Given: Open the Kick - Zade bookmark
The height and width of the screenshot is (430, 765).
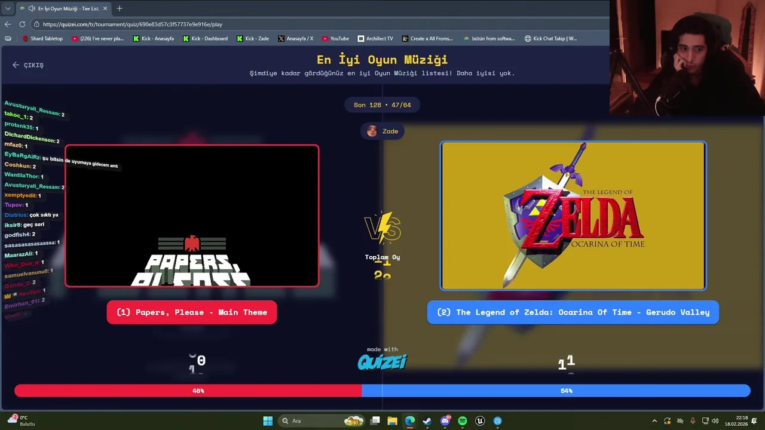Looking at the screenshot, I should (x=253, y=38).
